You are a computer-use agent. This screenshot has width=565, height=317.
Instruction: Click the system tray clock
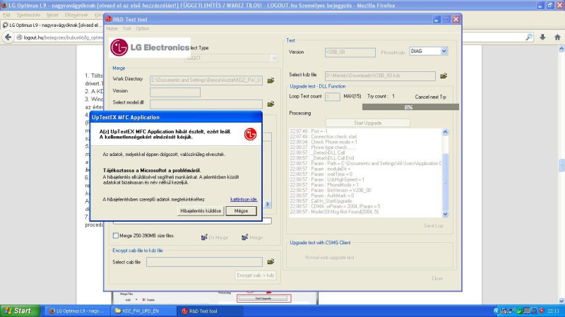[x=553, y=311]
